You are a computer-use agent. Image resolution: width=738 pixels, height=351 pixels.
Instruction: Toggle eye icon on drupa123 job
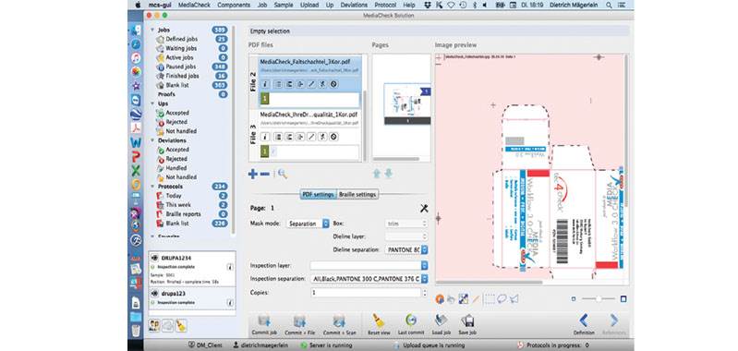pos(155,293)
